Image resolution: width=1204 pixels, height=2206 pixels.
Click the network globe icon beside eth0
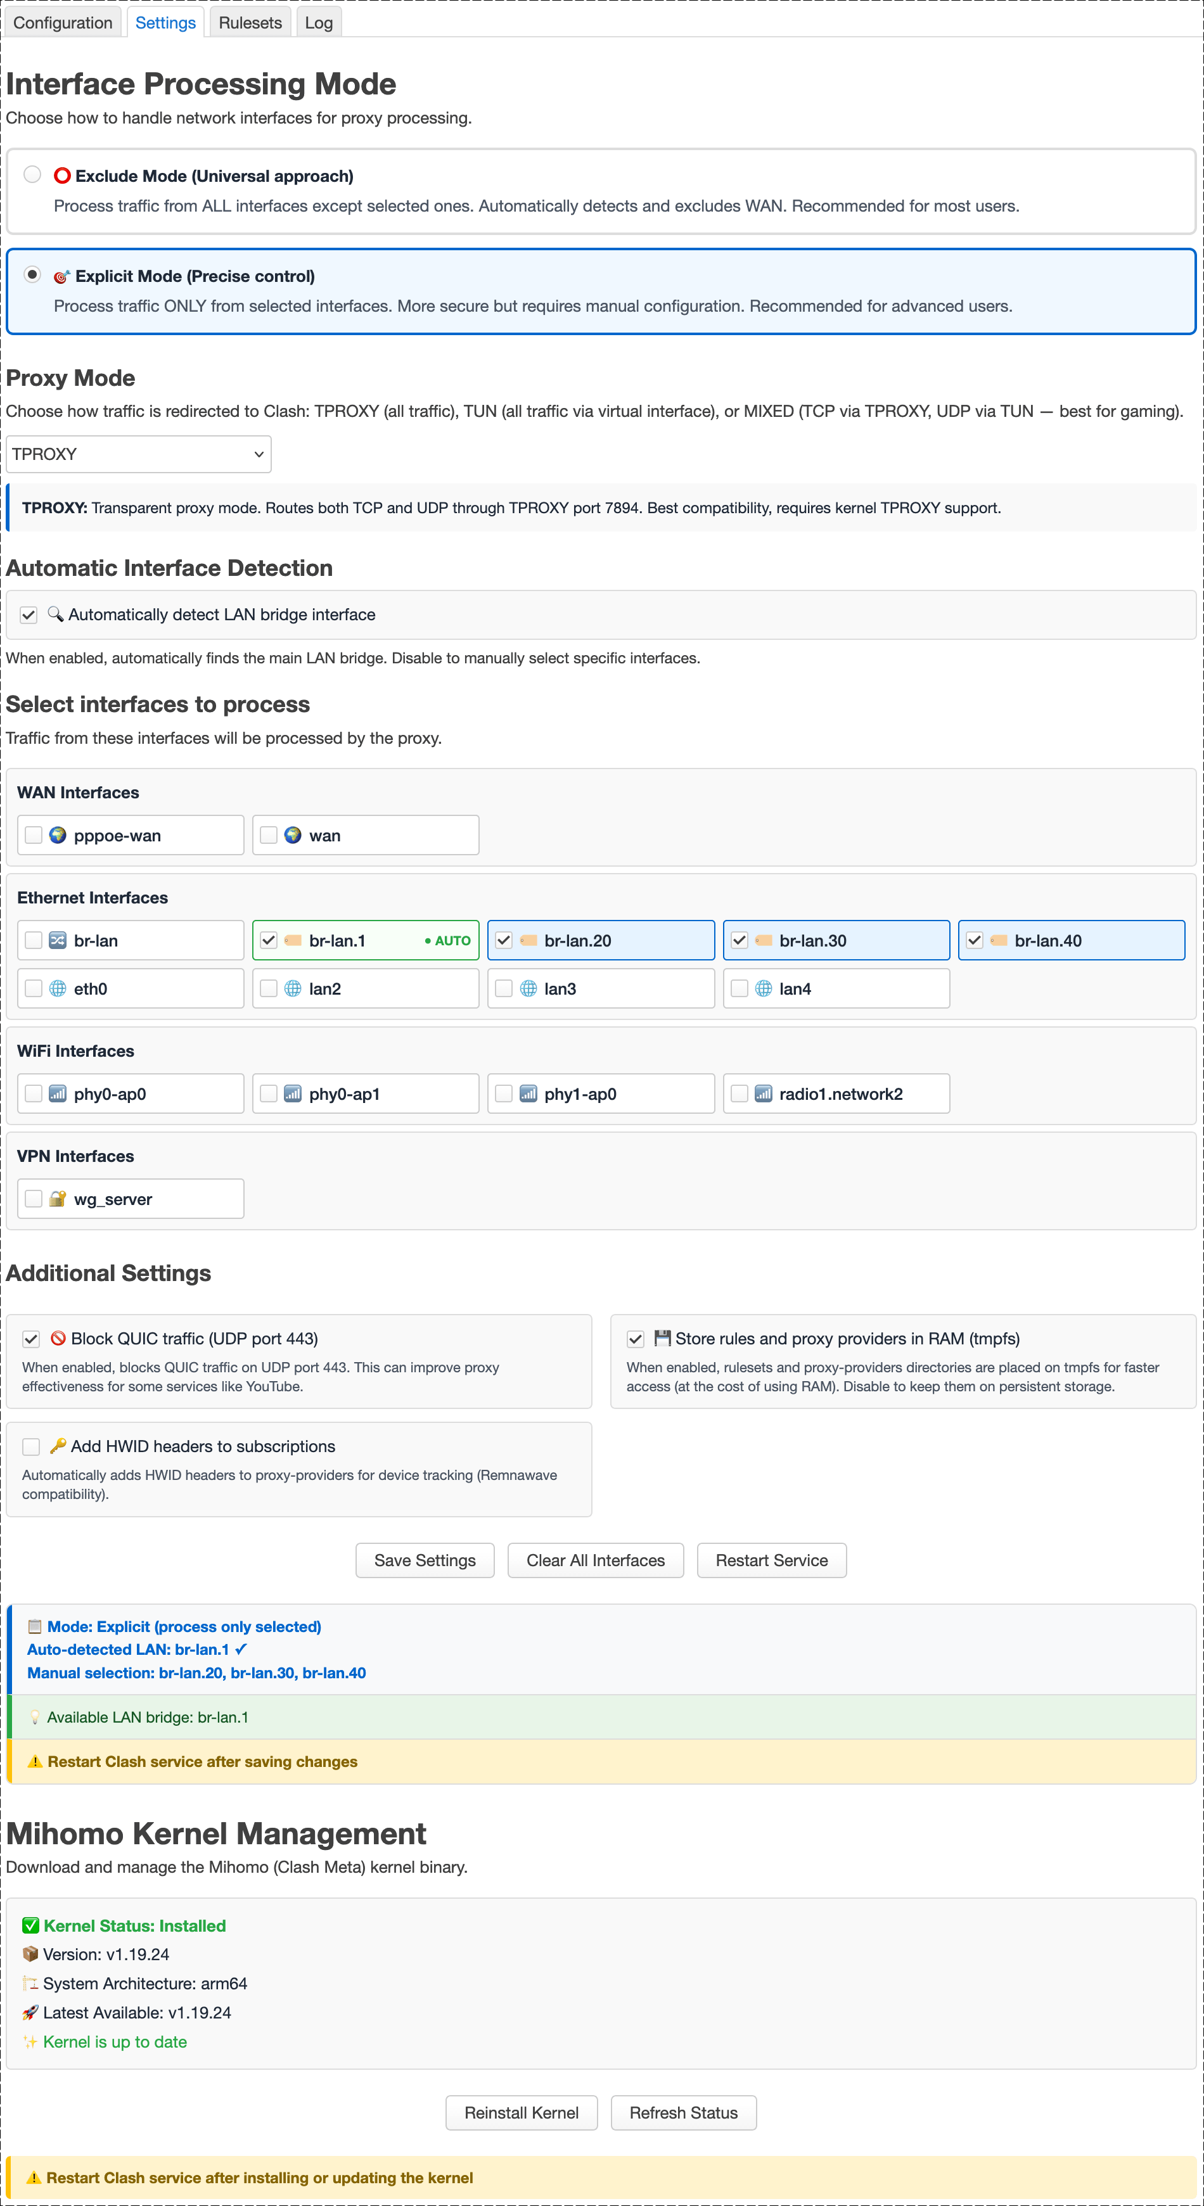[58, 988]
